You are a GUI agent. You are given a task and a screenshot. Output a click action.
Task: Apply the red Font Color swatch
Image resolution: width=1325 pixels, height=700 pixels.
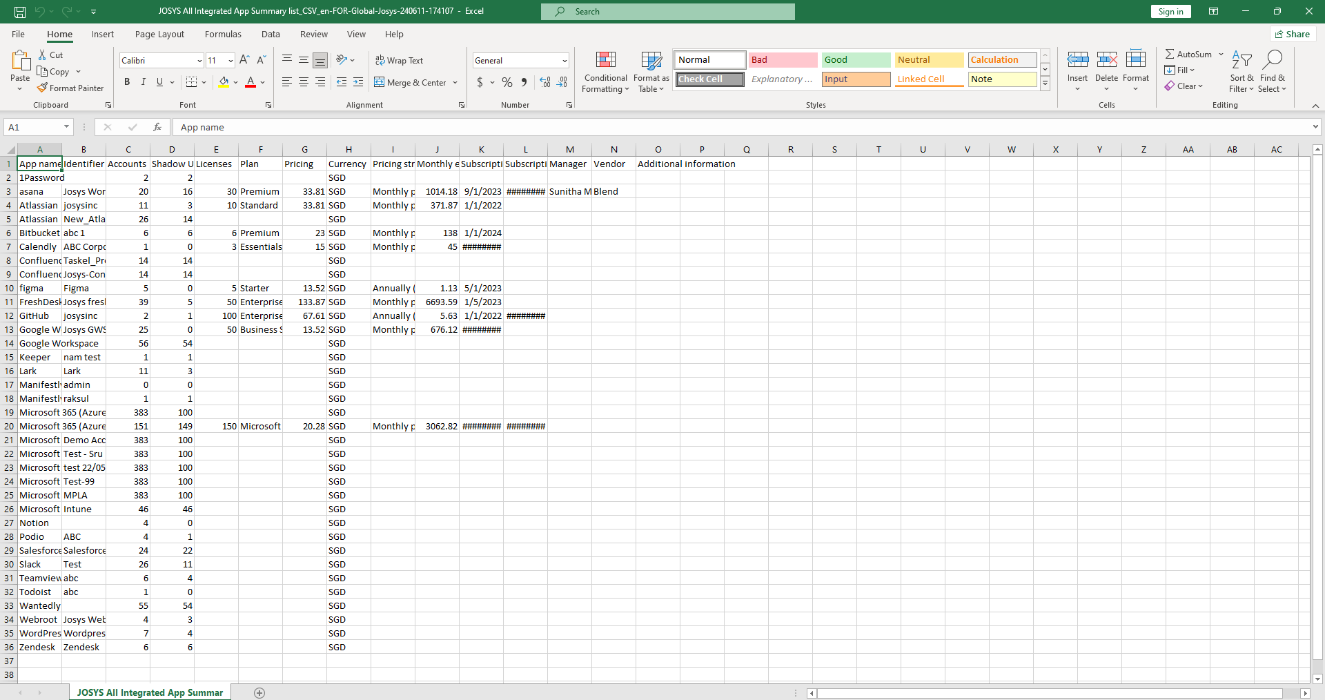(251, 82)
